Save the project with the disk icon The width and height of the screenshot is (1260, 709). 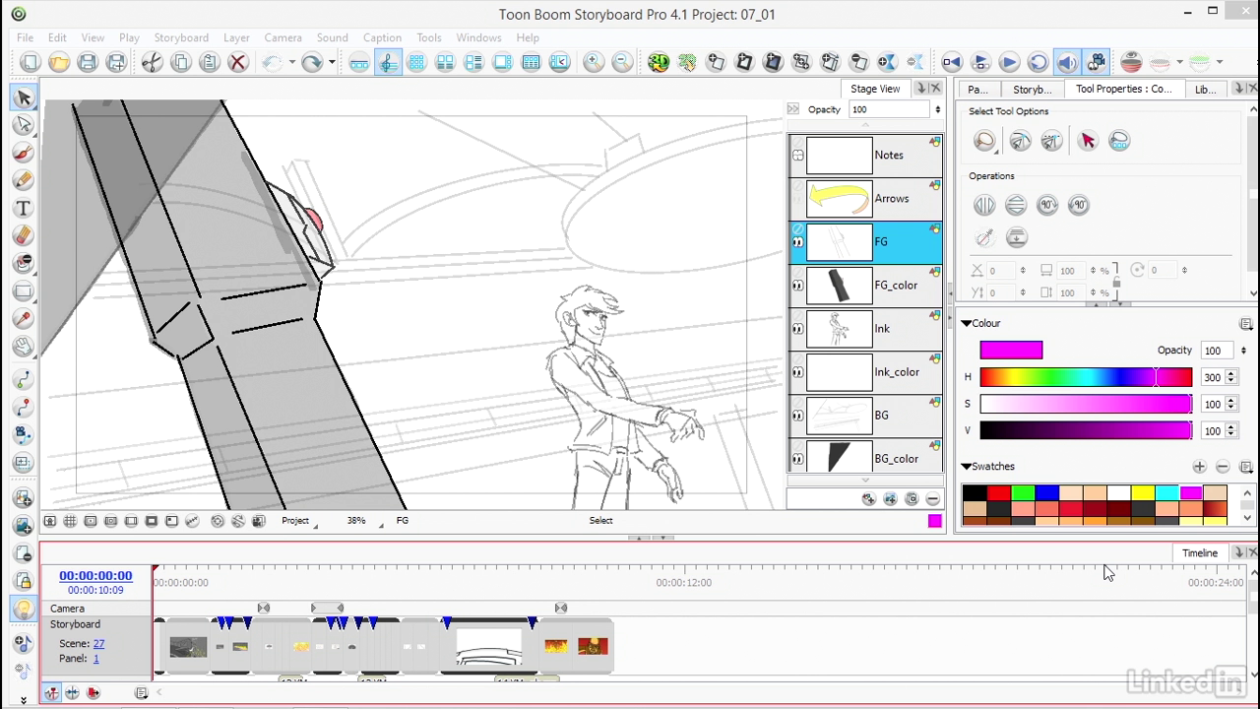point(88,63)
